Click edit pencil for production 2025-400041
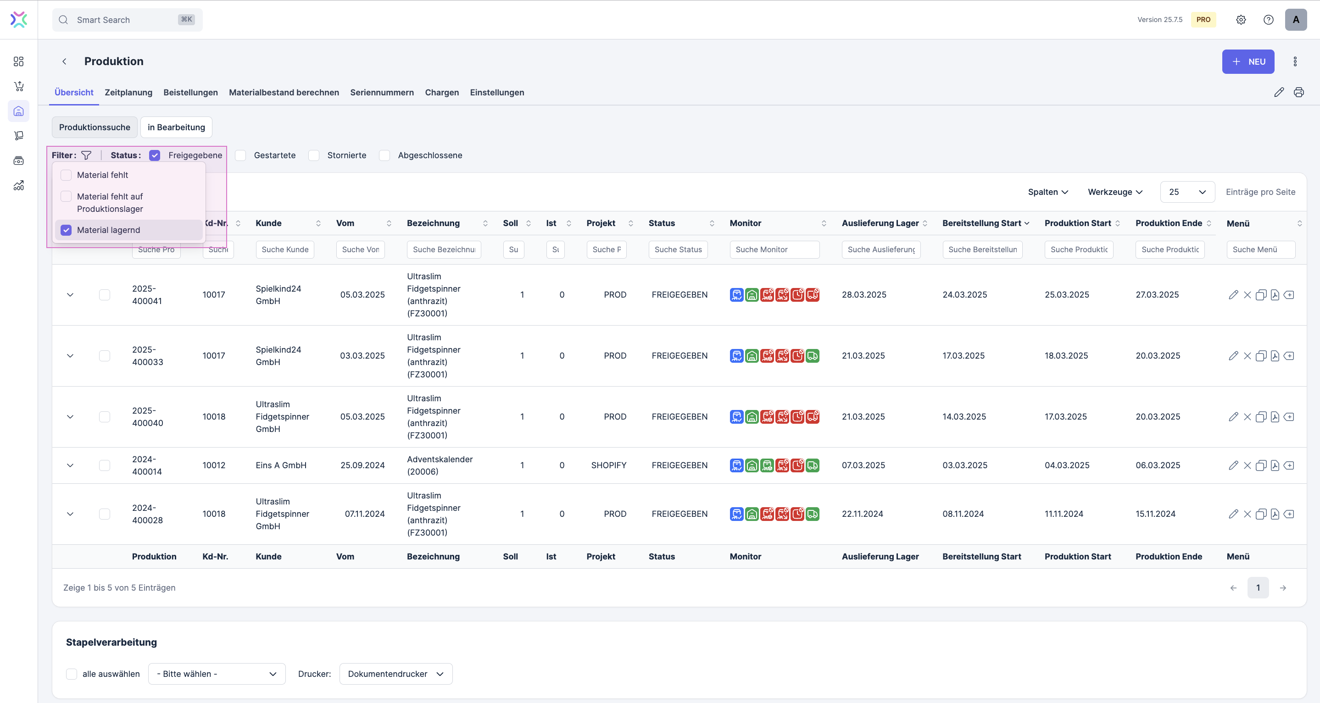This screenshot has width=1320, height=703. click(1233, 295)
